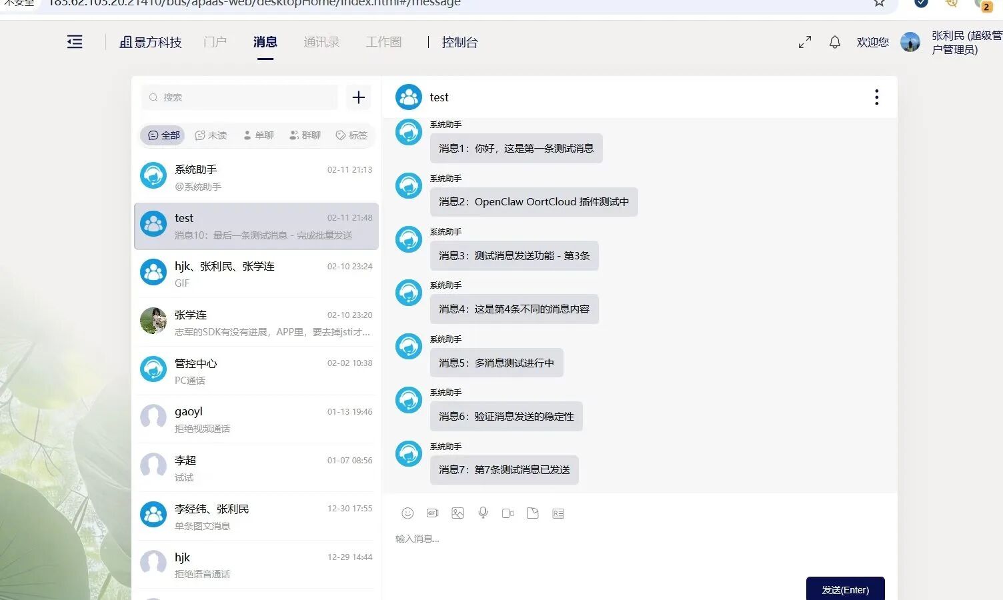Click the 消息2 OpenClaw OortCloud bubble
Screen dimensions: 1003x600
pyautogui.click(x=534, y=201)
